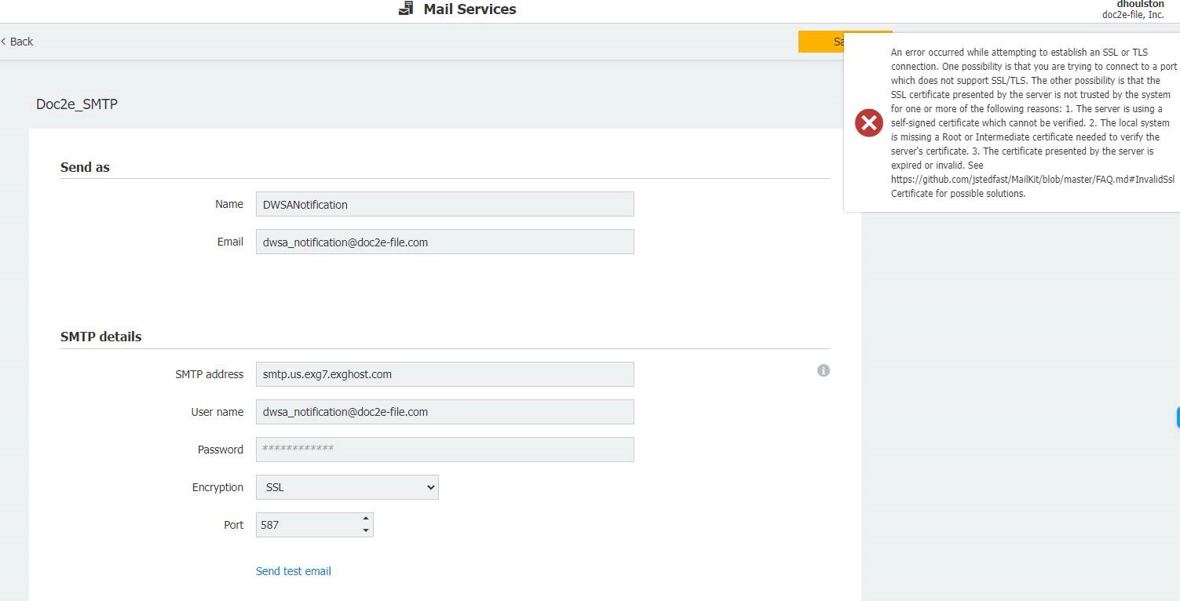Click inside the Port number field

pyautogui.click(x=306, y=525)
